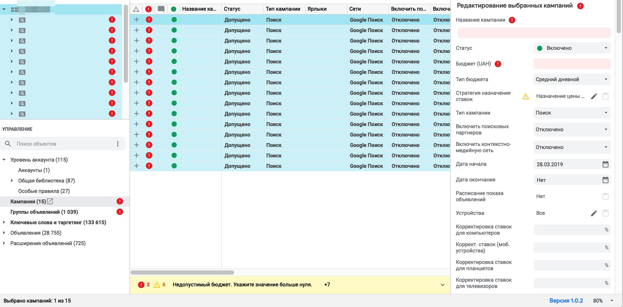Click the Бюджет (UAH) input field
The image size is (623, 307).
(572, 64)
